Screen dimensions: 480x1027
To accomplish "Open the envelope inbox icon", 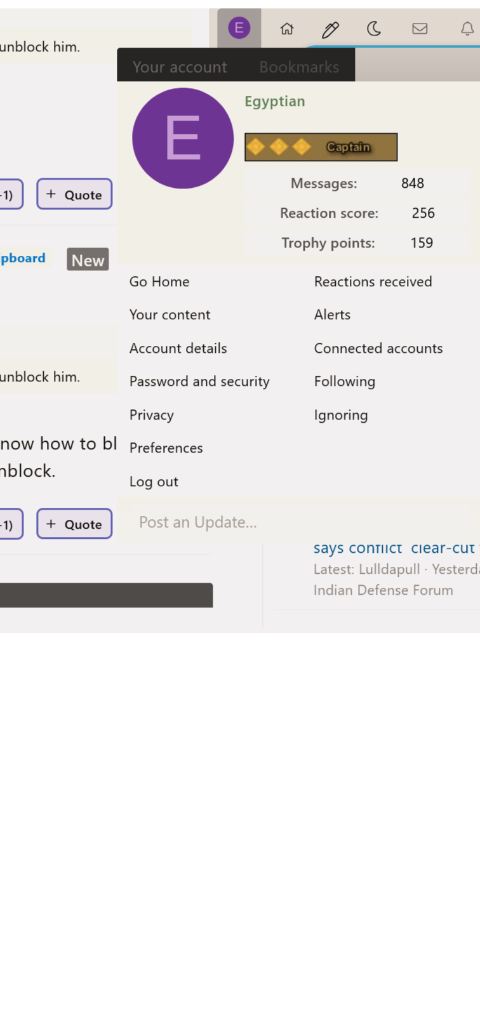I will 420,29.
